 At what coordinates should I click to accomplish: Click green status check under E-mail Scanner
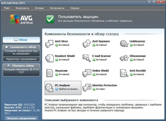(94, 60)
